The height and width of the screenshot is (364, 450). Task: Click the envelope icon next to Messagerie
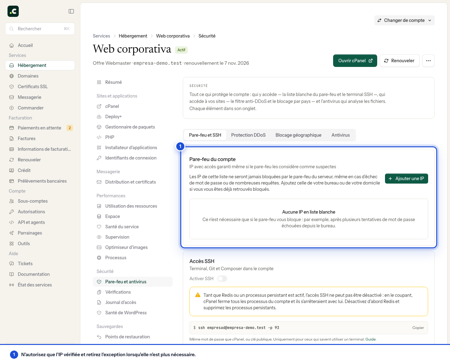[12, 97]
